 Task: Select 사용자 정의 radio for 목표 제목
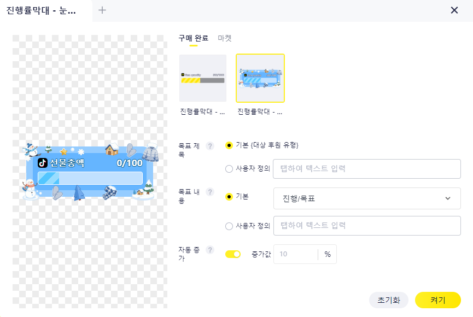(229, 169)
